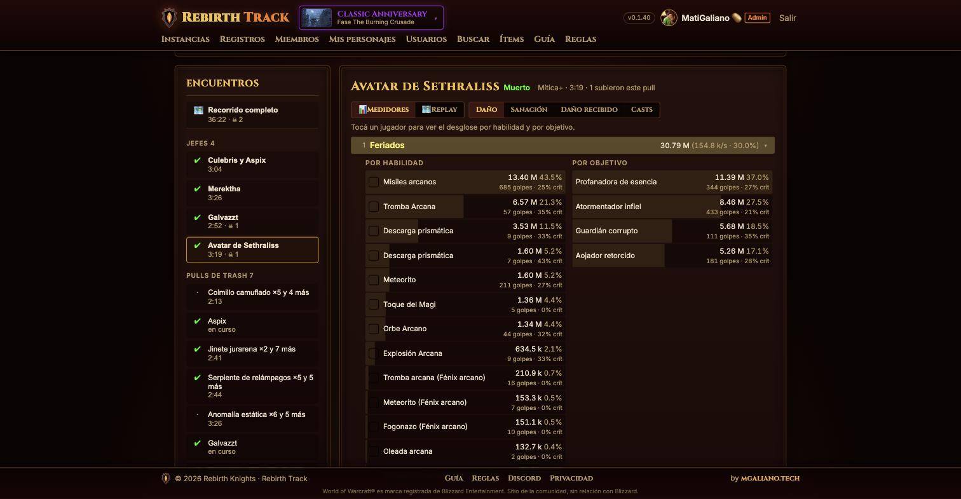This screenshot has width=961, height=499.
Task: Open the Privacidad footer link
Action: pyautogui.click(x=571, y=478)
